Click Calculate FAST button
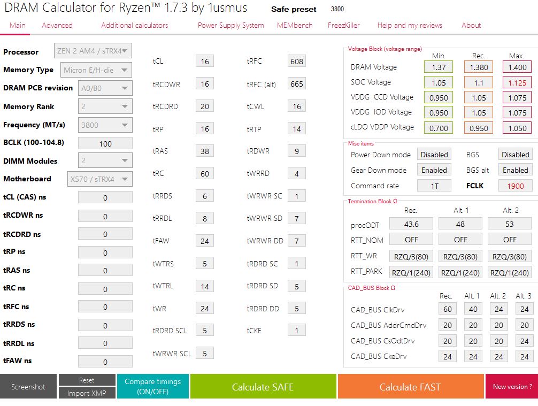The height and width of the screenshot is (406, 538). [x=411, y=386]
